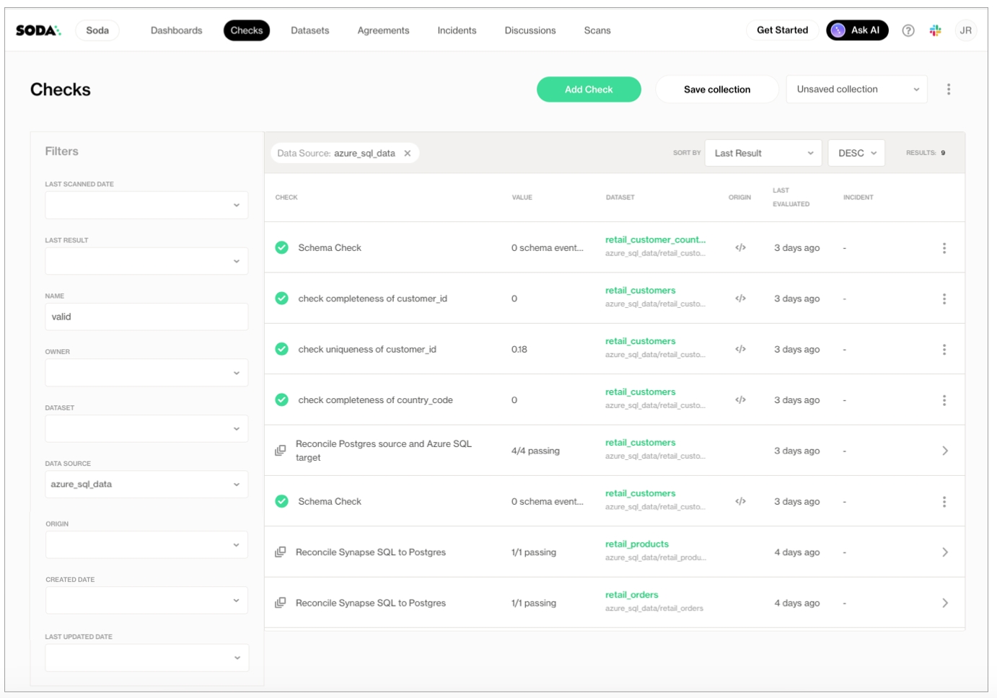Open the help question mark icon
Viewport: 997px width, 698px height.
coord(908,30)
